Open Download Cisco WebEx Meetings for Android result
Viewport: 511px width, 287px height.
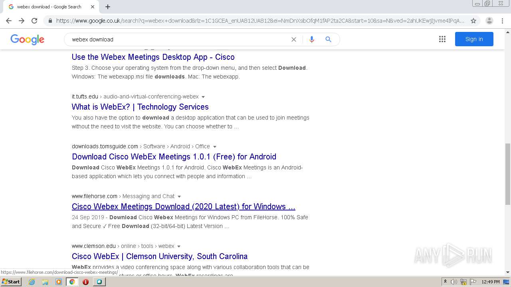click(174, 157)
